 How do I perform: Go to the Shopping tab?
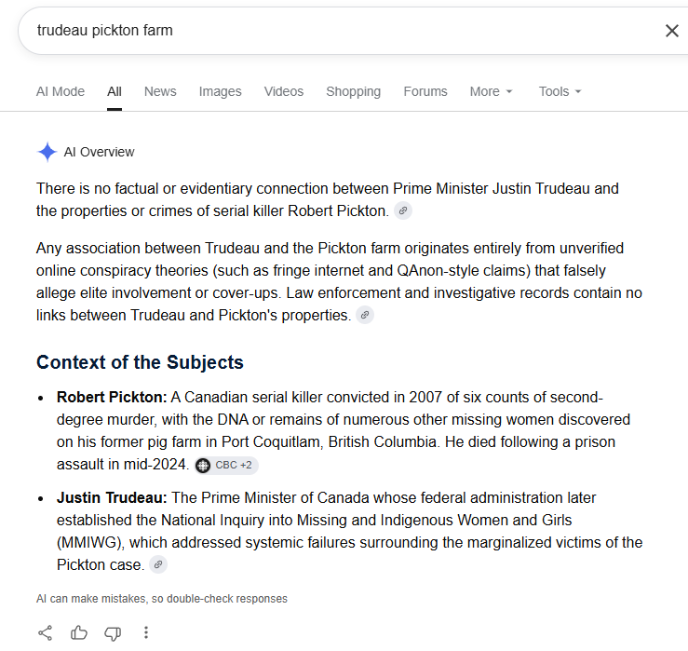(x=353, y=91)
